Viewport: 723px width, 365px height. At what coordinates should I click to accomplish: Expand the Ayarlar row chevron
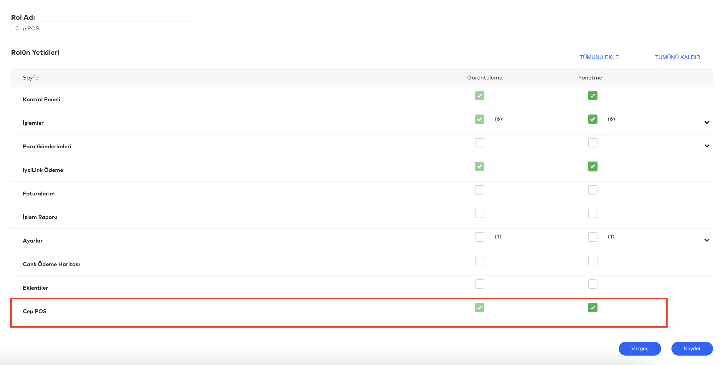pos(707,240)
